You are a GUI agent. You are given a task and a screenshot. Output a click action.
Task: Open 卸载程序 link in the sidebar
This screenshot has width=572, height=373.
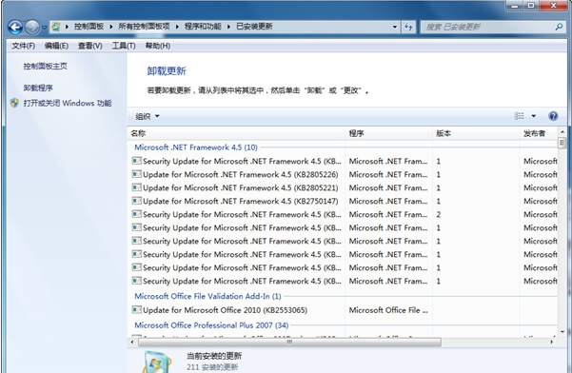(38, 88)
